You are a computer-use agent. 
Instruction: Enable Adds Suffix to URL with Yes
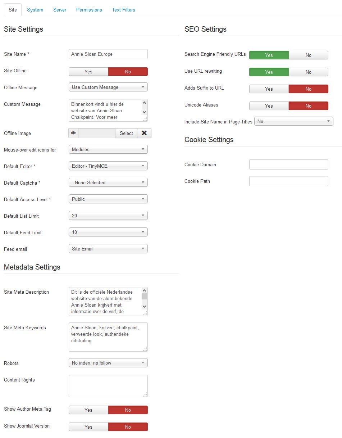pyautogui.click(x=269, y=89)
